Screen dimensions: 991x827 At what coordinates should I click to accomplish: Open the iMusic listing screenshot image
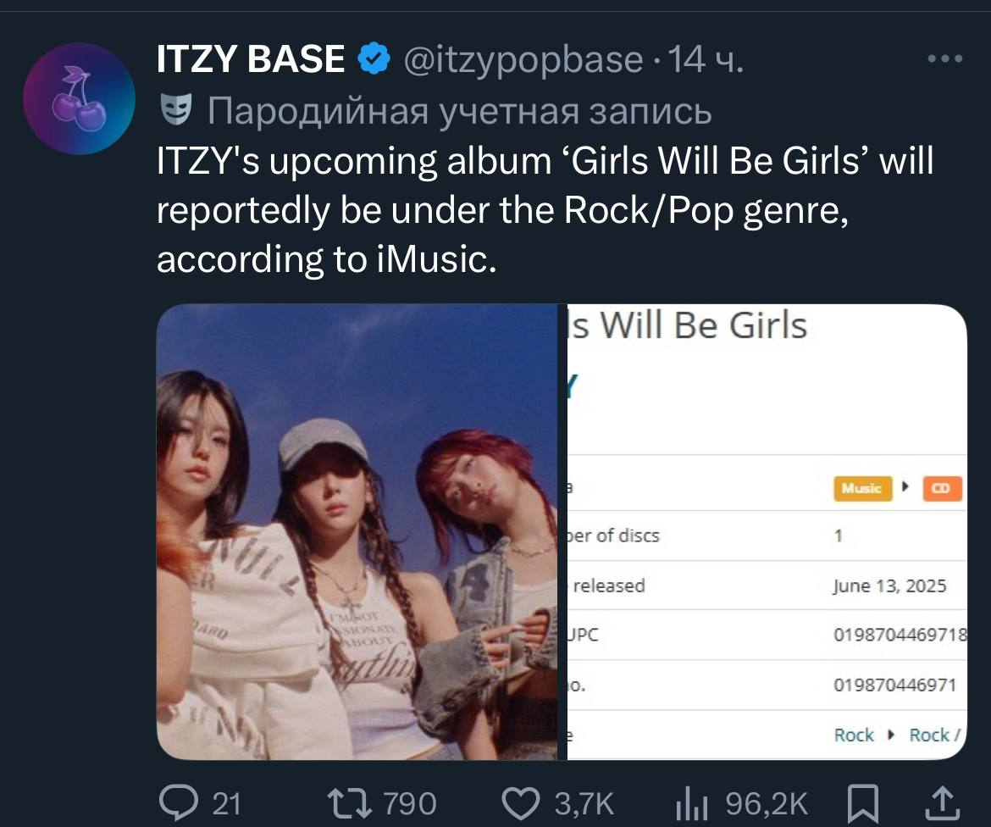pos(767,532)
